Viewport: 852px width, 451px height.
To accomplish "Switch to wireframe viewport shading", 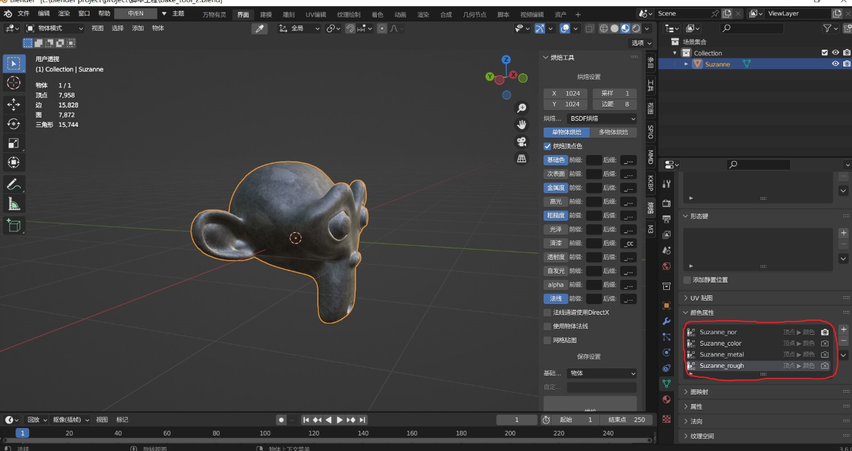I will click(603, 28).
